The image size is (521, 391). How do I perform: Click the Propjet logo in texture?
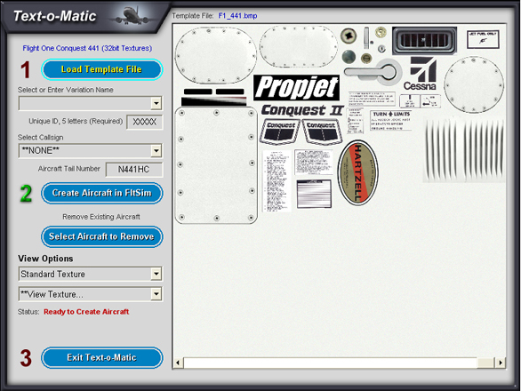(296, 88)
